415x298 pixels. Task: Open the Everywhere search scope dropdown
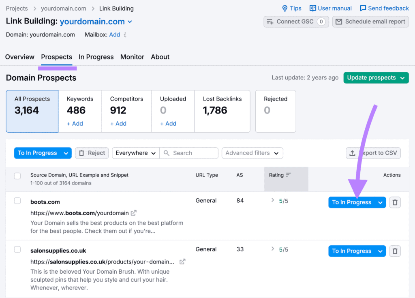135,153
